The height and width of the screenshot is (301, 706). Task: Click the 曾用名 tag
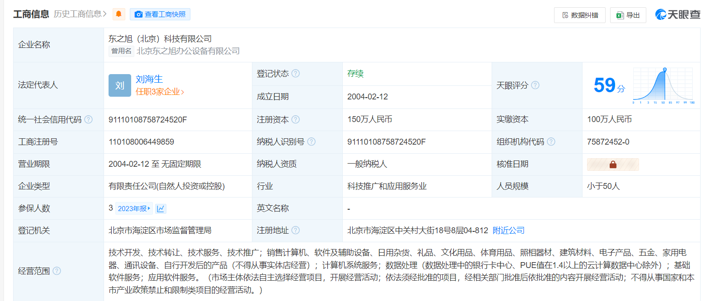[121, 51]
